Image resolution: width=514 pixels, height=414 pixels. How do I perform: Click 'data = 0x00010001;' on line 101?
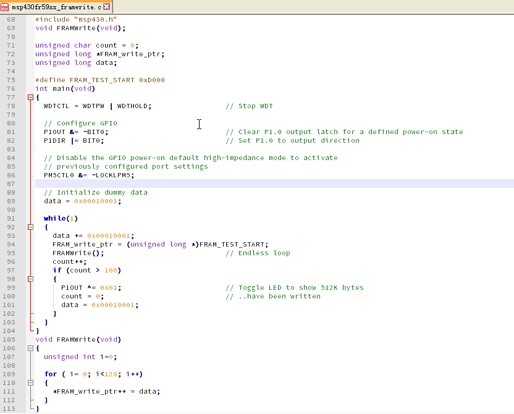point(100,305)
